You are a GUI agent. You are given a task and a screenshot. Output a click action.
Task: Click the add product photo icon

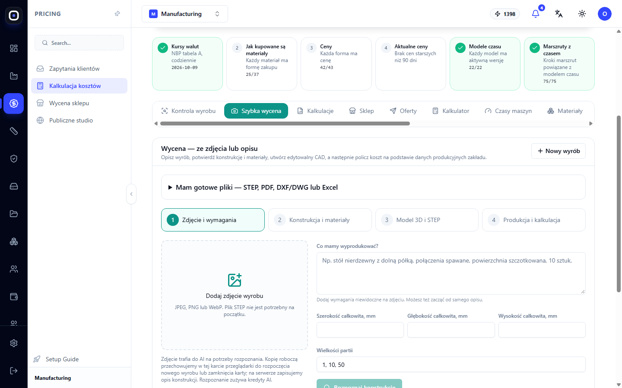[235, 280]
